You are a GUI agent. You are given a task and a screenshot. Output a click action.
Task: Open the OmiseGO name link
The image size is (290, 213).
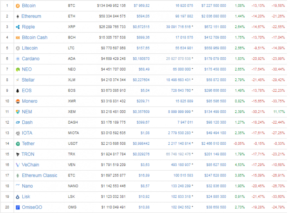(x=32, y=207)
